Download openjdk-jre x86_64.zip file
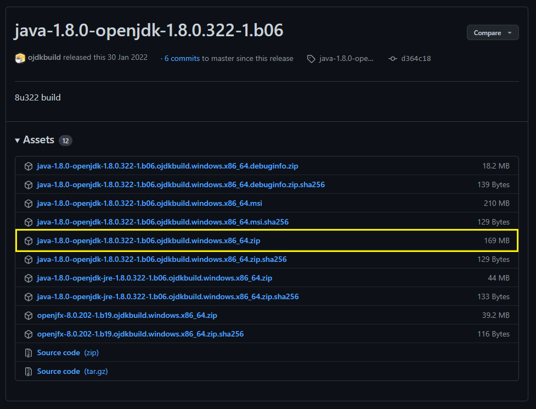 [154, 278]
